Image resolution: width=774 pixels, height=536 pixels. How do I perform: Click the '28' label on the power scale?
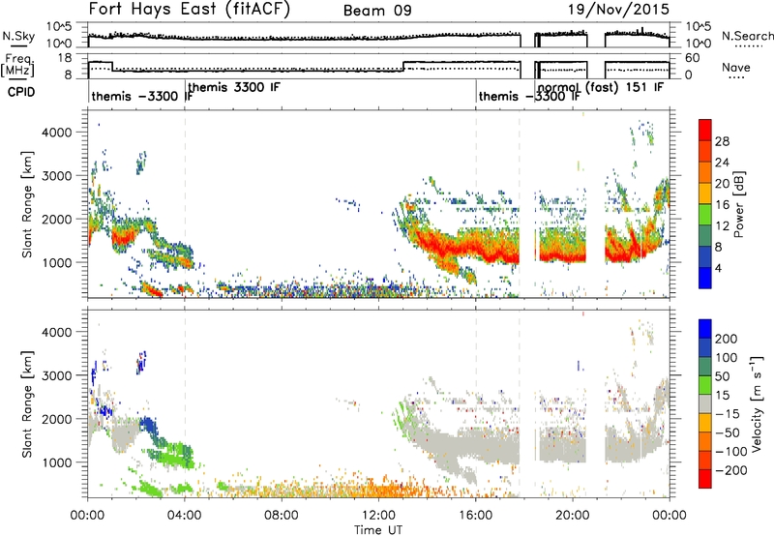[x=722, y=141]
